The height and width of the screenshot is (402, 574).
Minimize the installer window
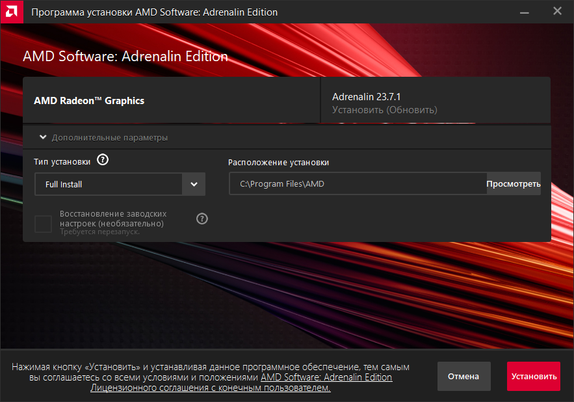(524, 12)
